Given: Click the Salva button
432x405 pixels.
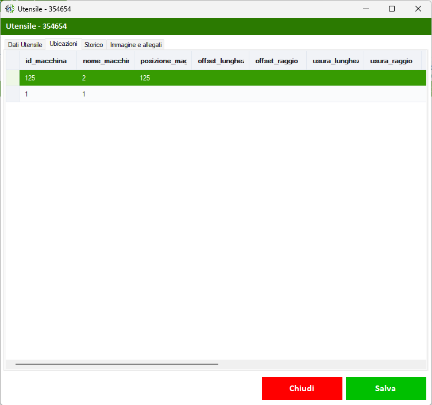Looking at the screenshot, I should (x=385, y=388).
